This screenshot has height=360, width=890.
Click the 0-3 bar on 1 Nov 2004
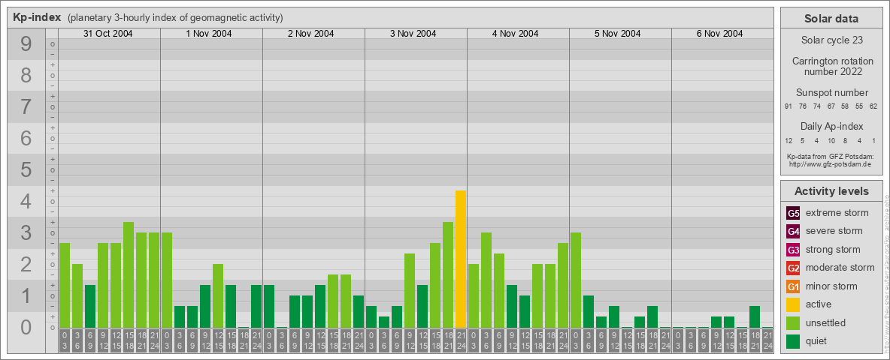tap(167, 280)
